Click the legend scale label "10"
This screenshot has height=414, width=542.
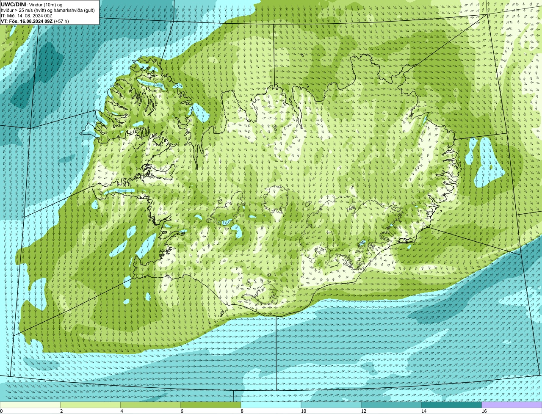coord(303,411)
